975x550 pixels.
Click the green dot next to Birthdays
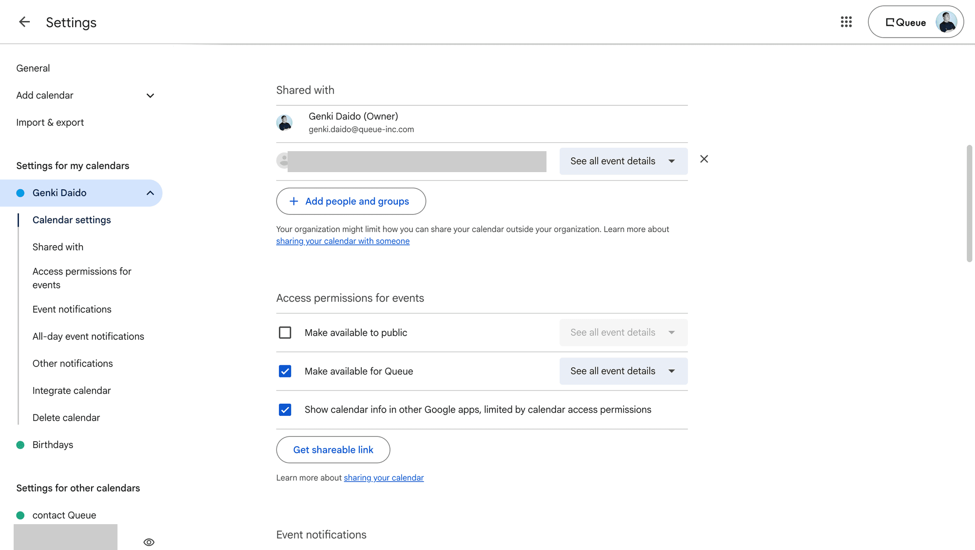click(x=20, y=445)
